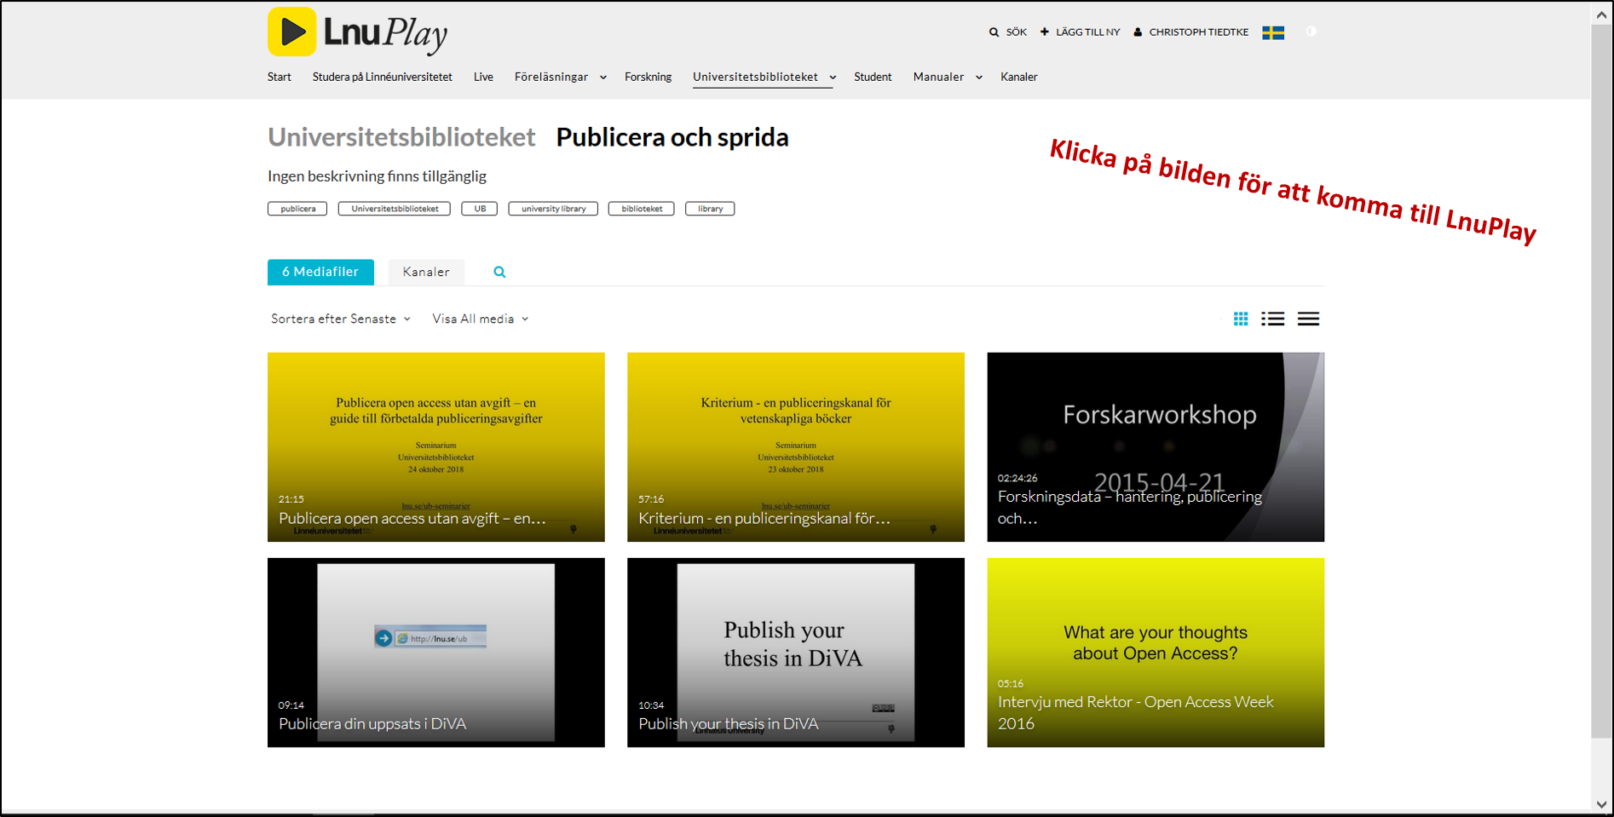Toggle the contrast icon in header
The height and width of the screenshot is (817, 1614).
pos(1311,32)
